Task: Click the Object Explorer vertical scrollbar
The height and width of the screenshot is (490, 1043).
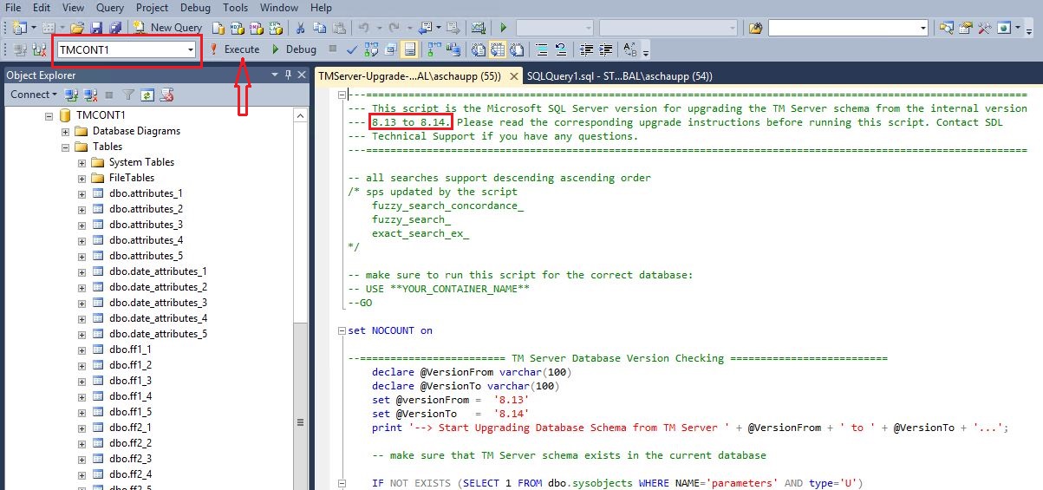Action: (300, 297)
